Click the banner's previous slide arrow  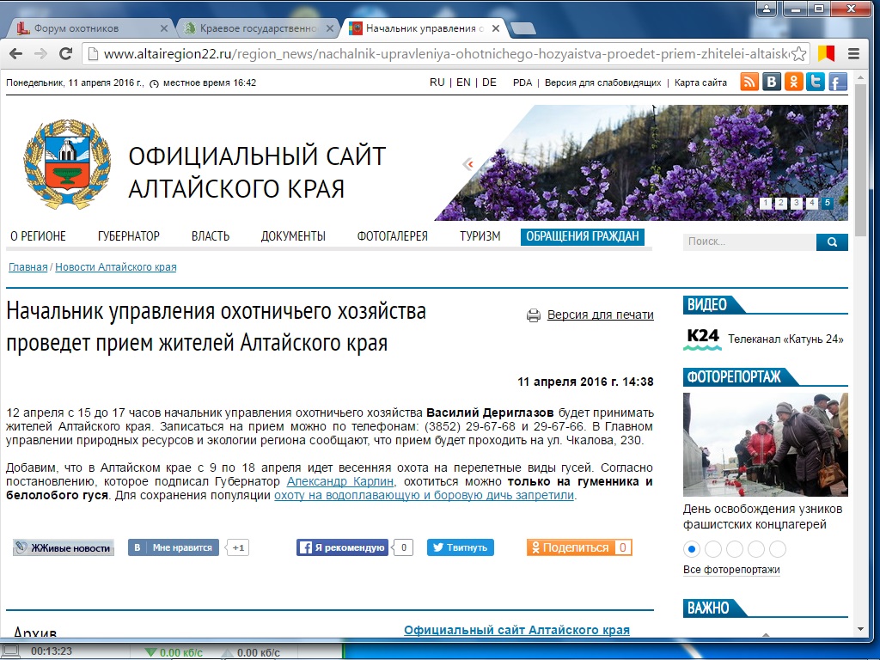coord(468,164)
